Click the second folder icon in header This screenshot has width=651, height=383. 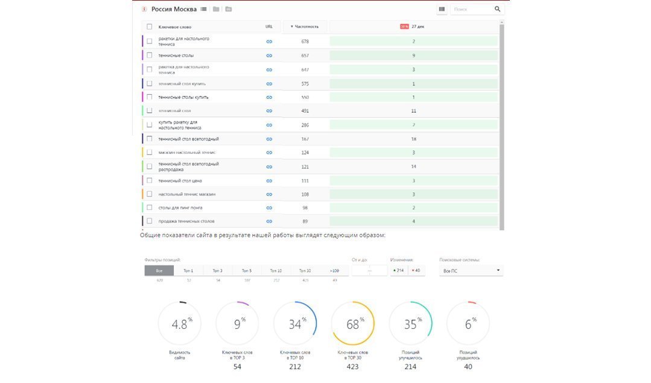228,9
